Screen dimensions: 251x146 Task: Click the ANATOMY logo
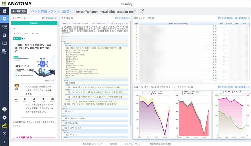point(17,3)
